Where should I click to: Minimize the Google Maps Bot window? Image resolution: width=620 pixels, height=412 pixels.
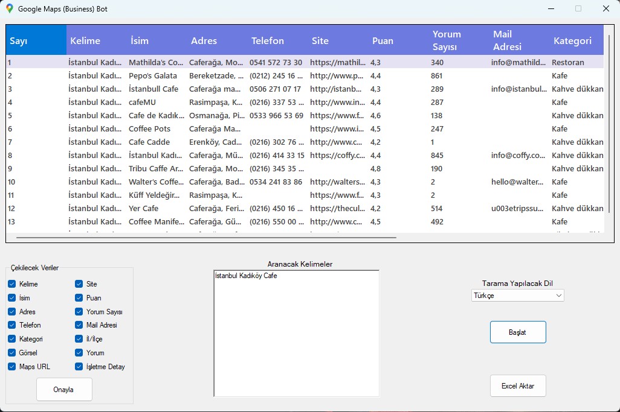pyautogui.click(x=551, y=8)
